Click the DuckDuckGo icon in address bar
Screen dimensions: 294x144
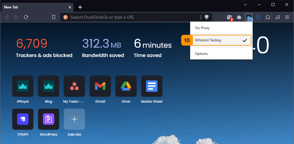coord(65,17)
